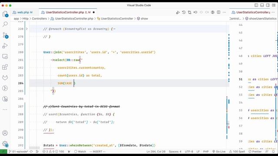Click Ln 284, Col 26 cursor position
Screen dimensions: 278x156
click(156, 152)
